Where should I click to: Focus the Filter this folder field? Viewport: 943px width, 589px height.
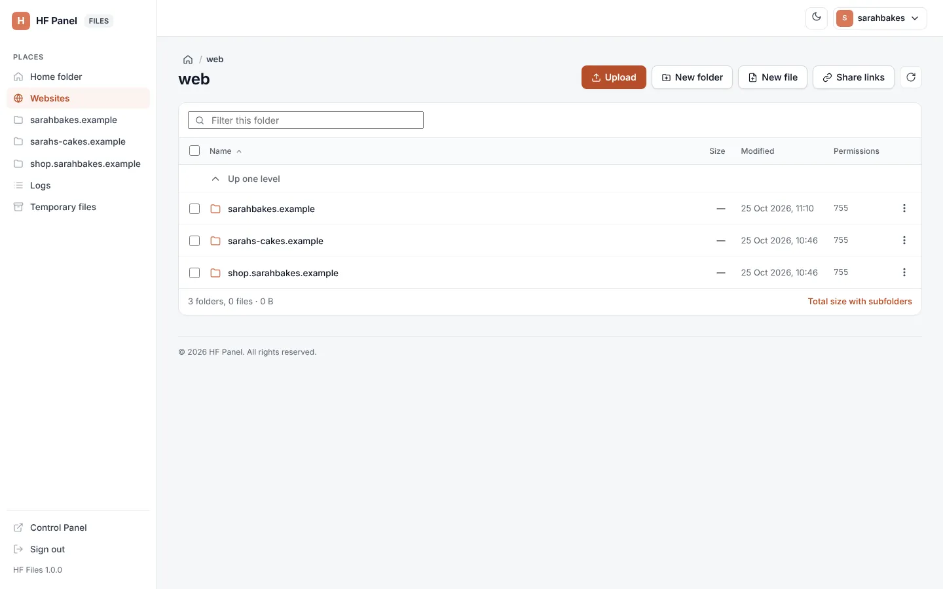(306, 120)
